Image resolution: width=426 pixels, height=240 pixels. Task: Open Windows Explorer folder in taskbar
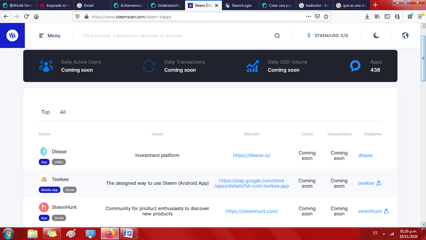click(x=33, y=234)
